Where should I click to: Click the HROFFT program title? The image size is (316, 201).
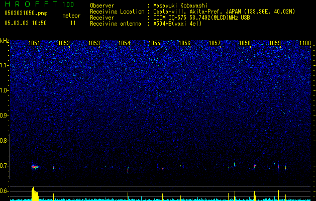(x=32, y=4)
